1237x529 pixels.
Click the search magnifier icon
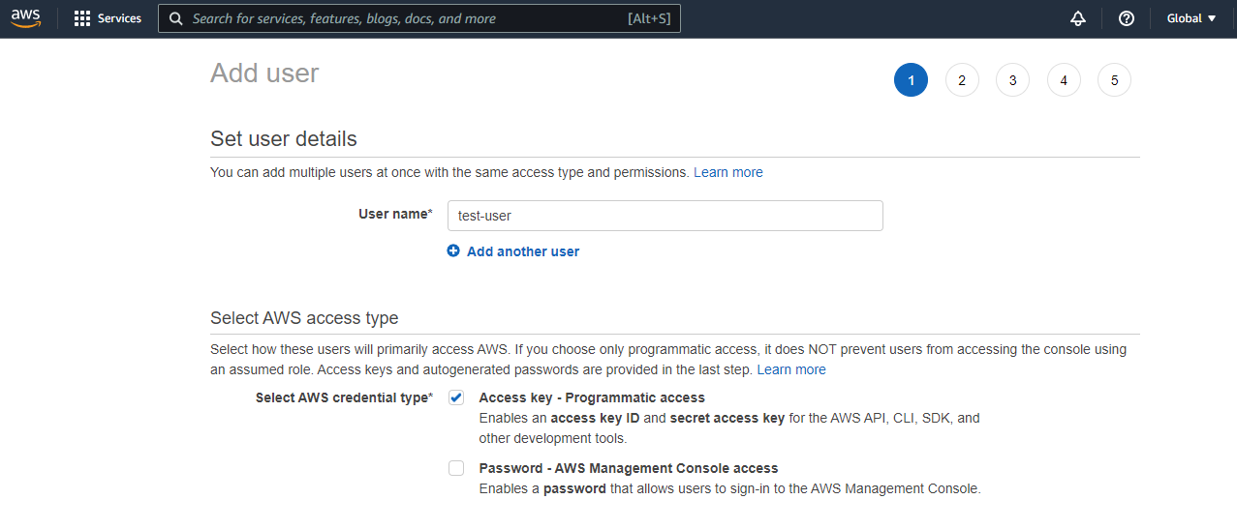[x=176, y=18]
